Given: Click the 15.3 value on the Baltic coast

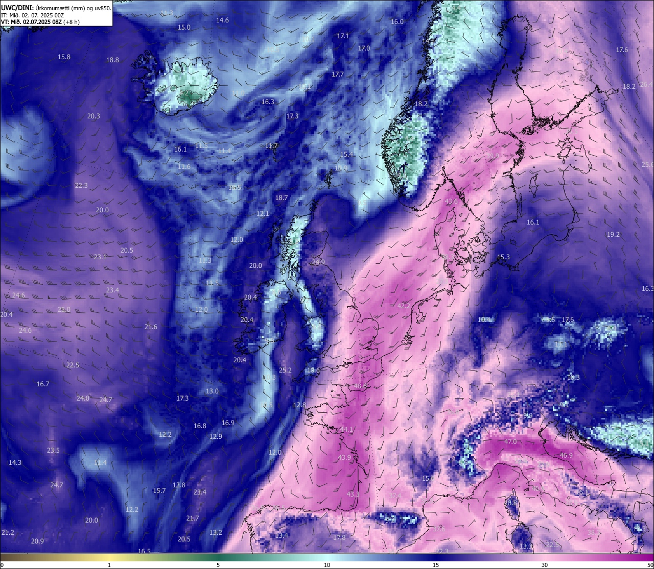Looking at the screenshot, I should point(503,257).
